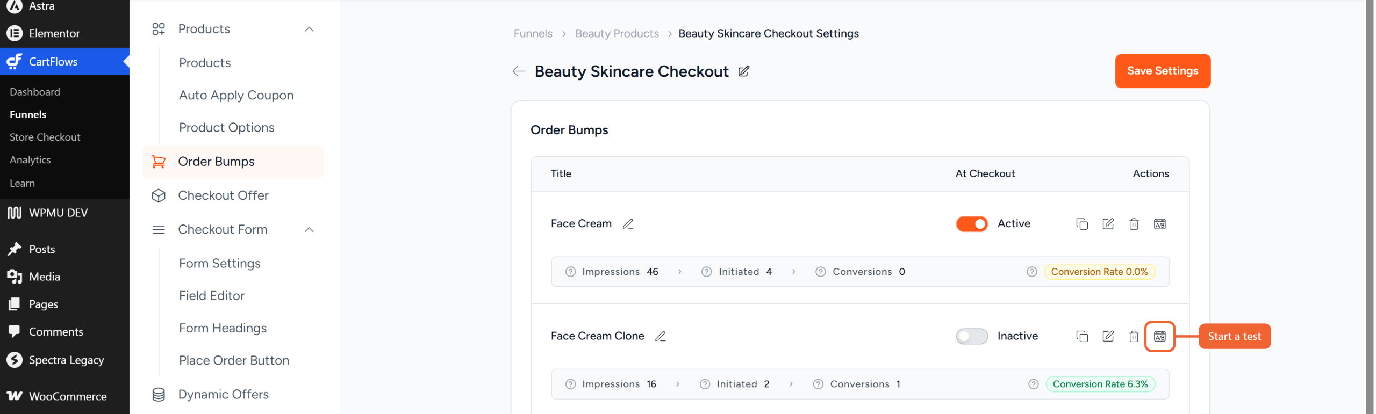The image size is (1376, 414).
Task: Open WooCommerce admin menu
Action: (x=64, y=396)
